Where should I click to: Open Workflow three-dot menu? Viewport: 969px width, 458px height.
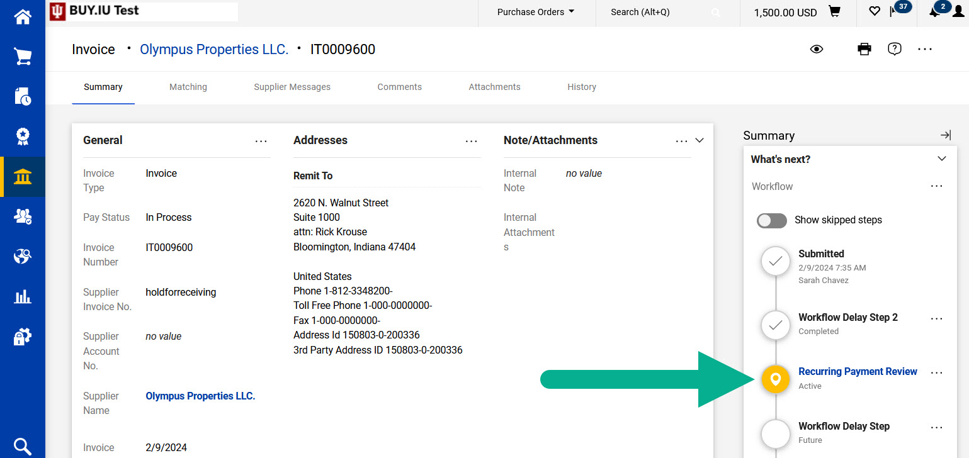coord(937,186)
